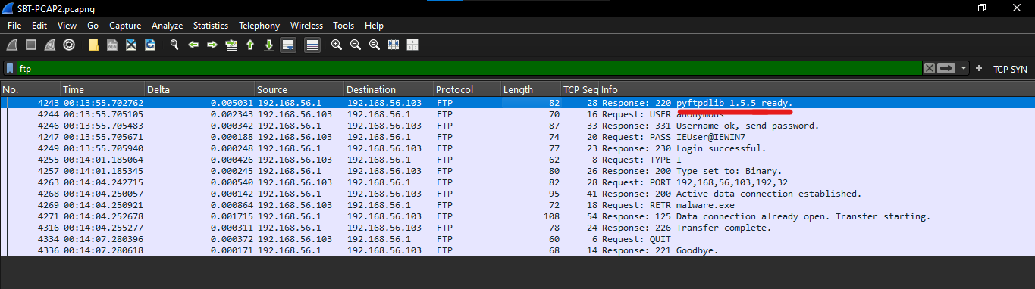1035x289 pixels.
Task: Save this capture file
Action: pos(112,45)
